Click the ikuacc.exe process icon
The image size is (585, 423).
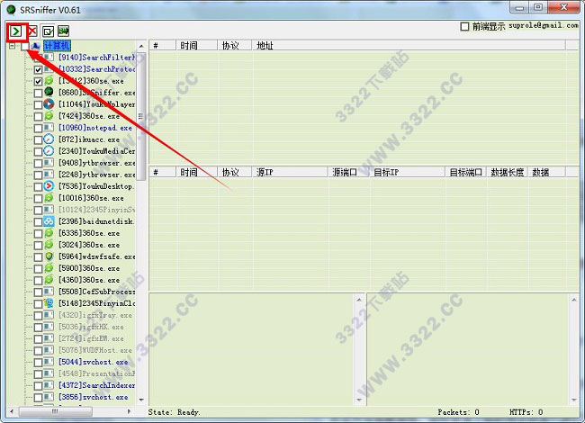point(49,139)
